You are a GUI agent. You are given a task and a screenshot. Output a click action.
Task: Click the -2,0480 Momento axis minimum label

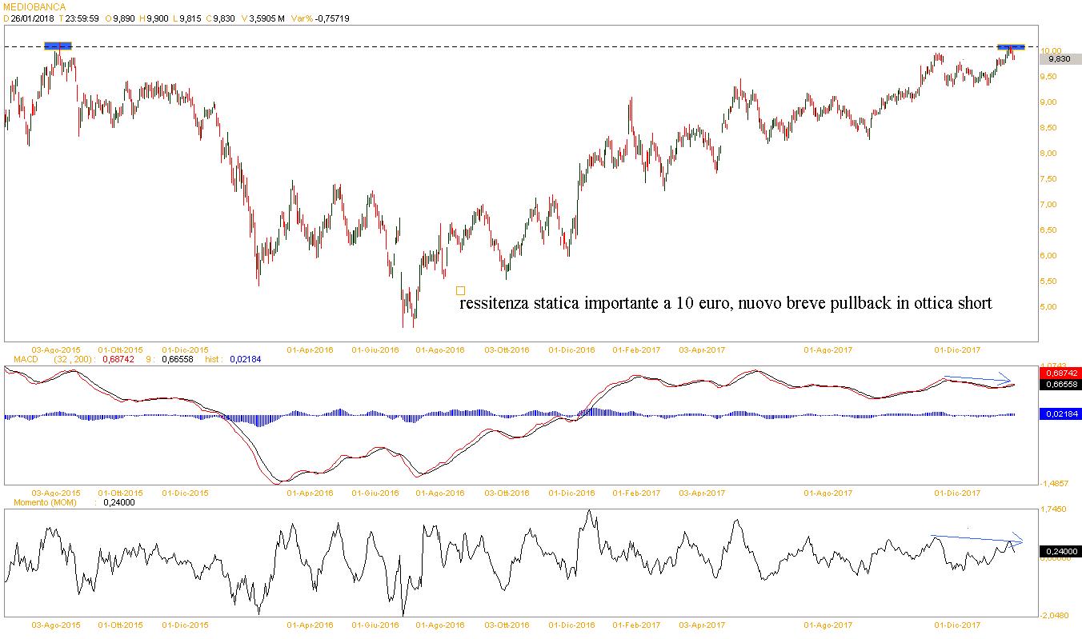1052,615
